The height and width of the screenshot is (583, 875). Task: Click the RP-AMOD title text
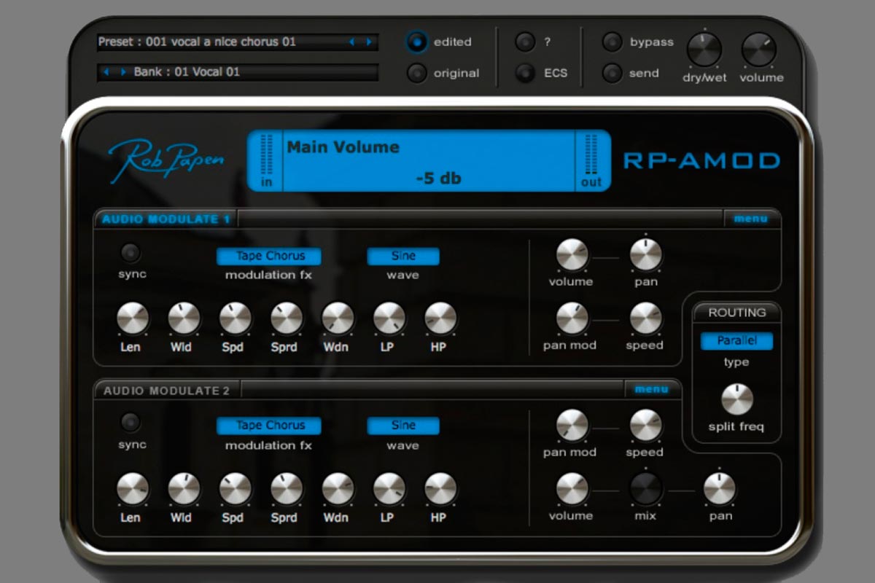(701, 161)
